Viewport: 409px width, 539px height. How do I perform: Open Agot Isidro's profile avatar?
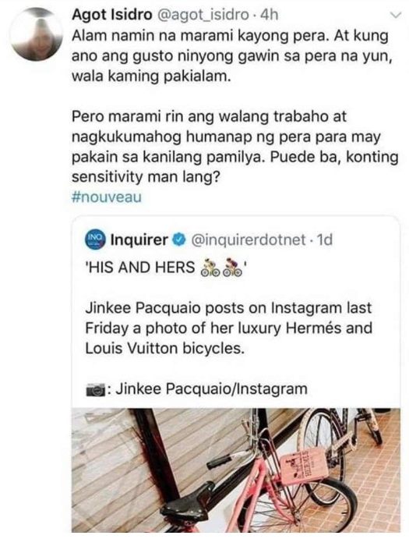click(x=37, y=35)
